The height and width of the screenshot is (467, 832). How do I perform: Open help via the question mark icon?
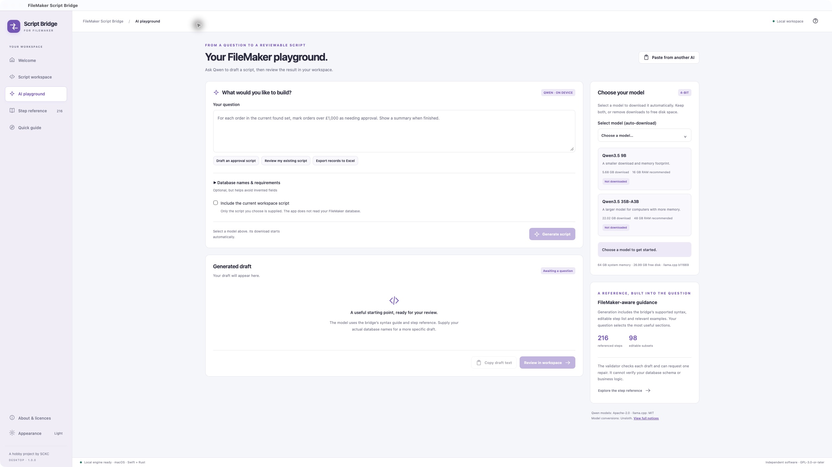815,21
